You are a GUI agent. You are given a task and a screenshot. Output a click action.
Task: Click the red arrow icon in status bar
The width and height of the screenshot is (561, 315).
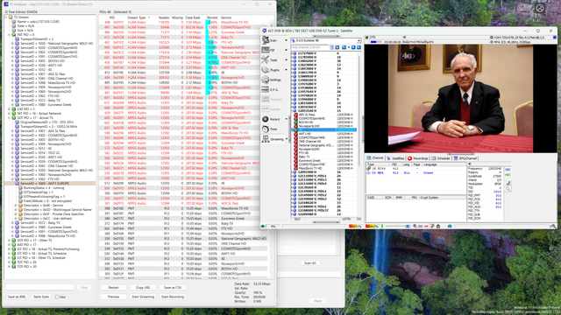pyautogui.click(x=426, y=226)
